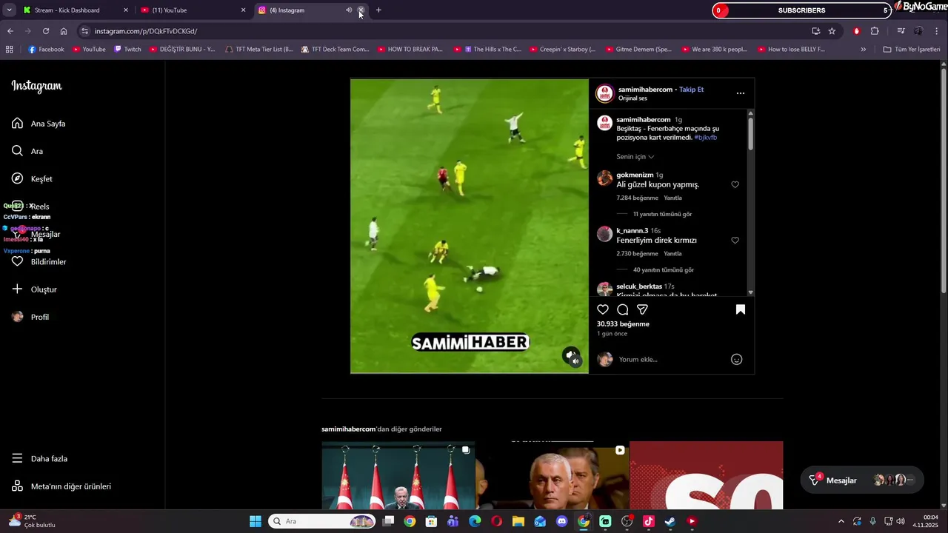Open post options three-dot menu
The width and height of the screenshot is (948, 533).
[740, 93]
